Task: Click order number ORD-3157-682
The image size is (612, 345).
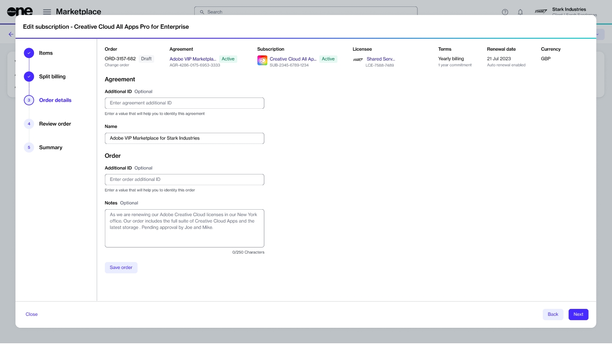Action: coord(120,59)
